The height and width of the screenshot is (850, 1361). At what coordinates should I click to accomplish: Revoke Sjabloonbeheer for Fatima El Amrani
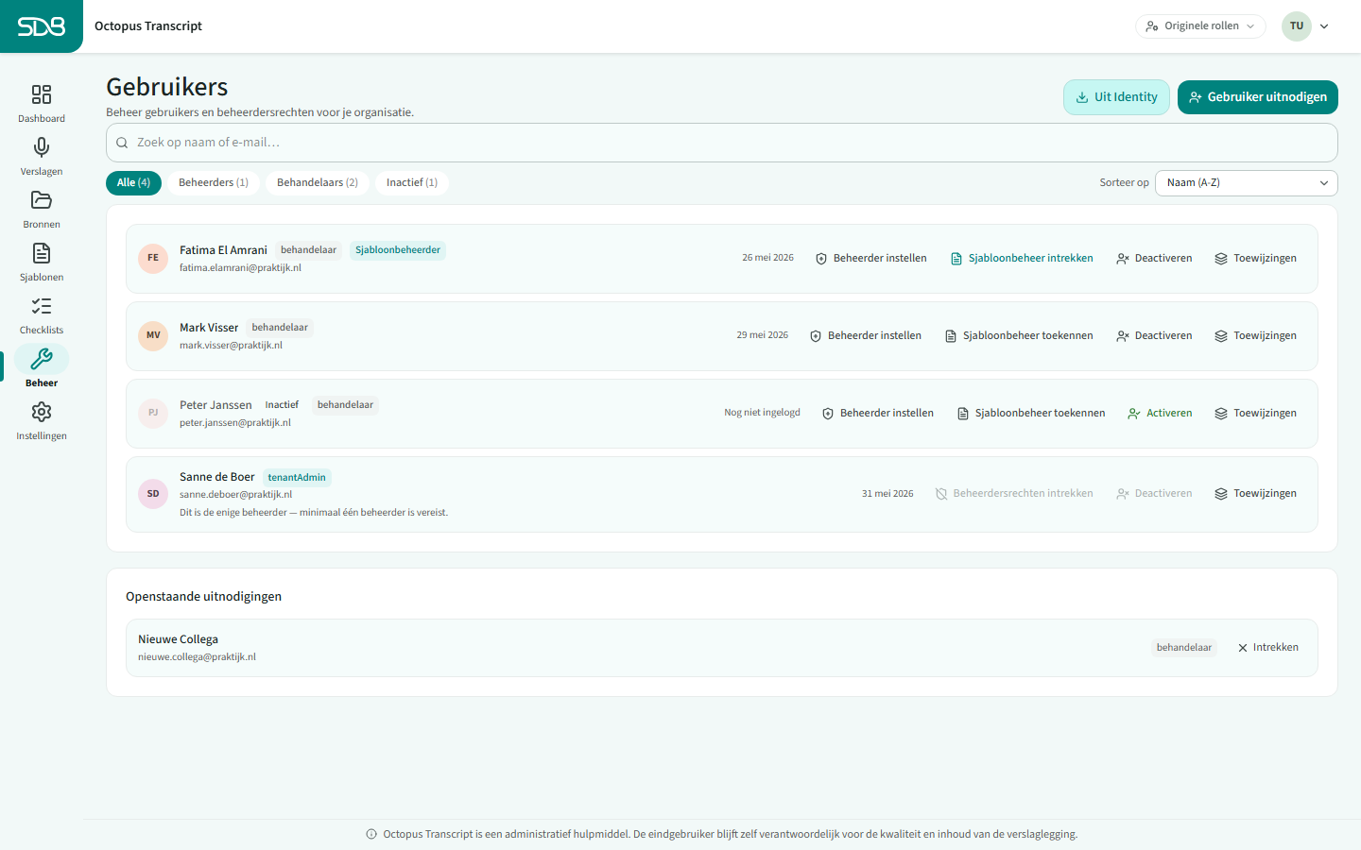pyautogui.click(x=1022, y=259)
